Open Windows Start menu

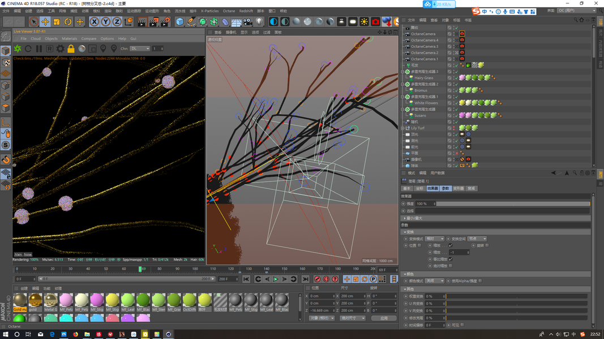[x=6, y=334]
